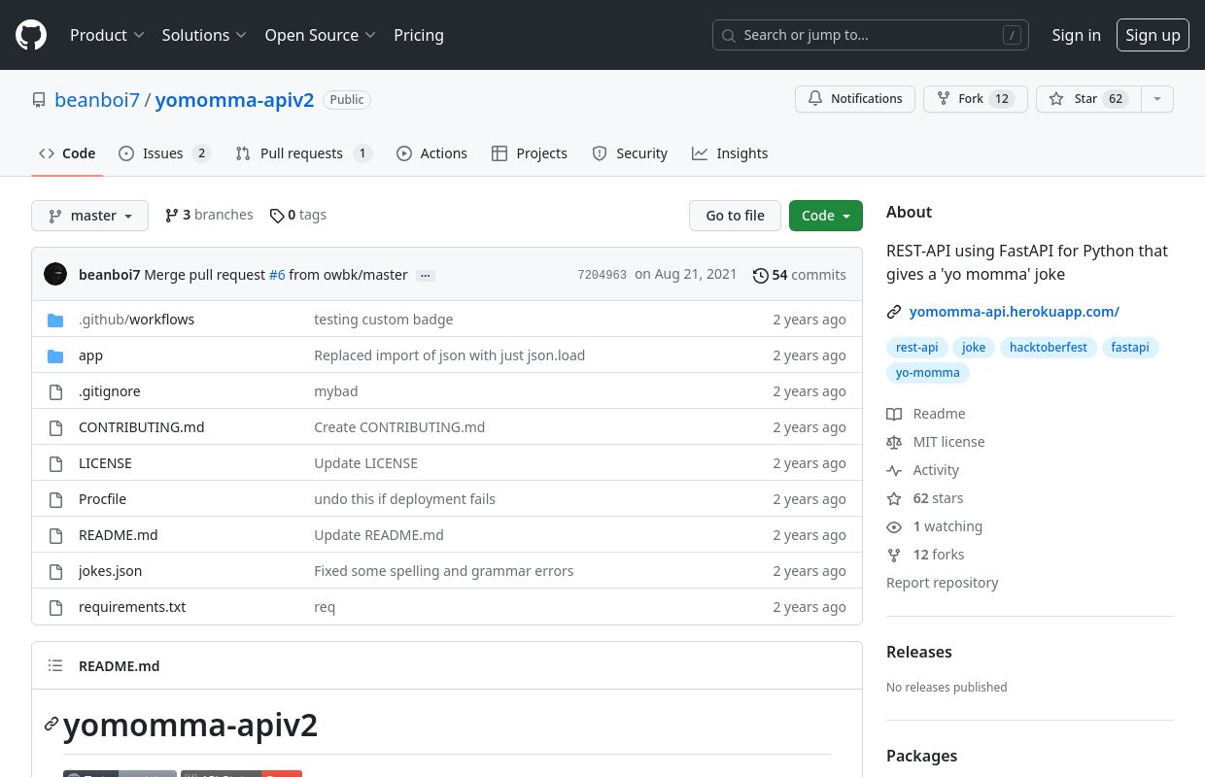Select the hacktoberfest topic tag
The width and height of the screenshot is (1205, 777).
click(x=1049, y=348)
